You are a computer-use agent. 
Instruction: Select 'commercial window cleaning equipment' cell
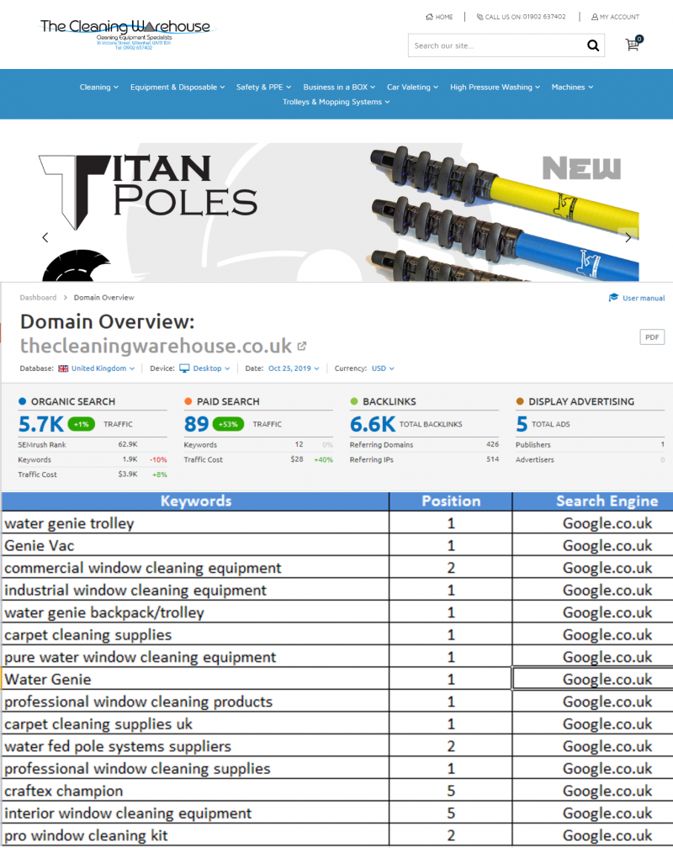point(196,568)
